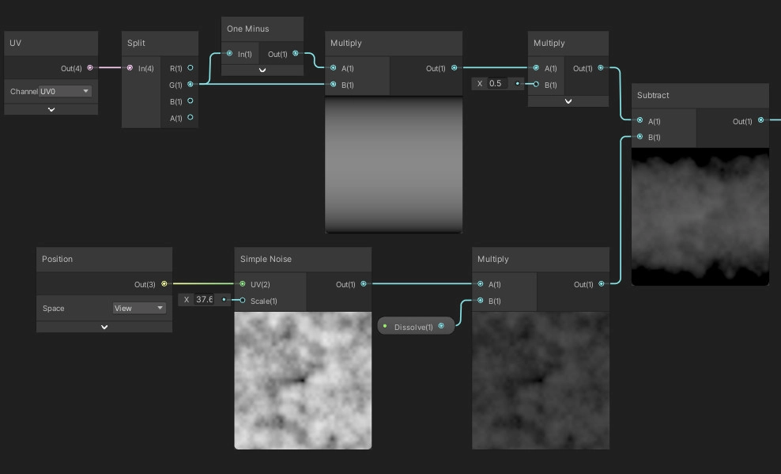This screenshot has height=474, width=781.
Task: Click the R(1) output port on Split node
Action: click(x=191, y=68)
